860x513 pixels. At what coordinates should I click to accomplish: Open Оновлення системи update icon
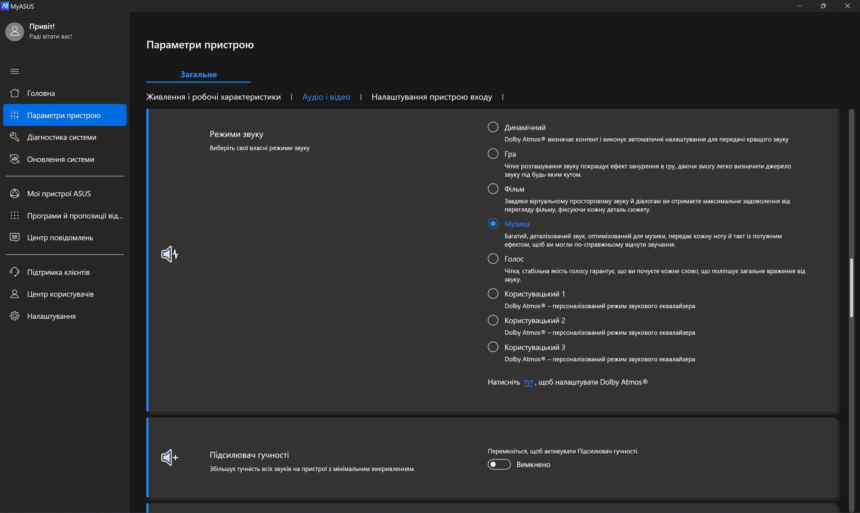(x=15, y=159)
